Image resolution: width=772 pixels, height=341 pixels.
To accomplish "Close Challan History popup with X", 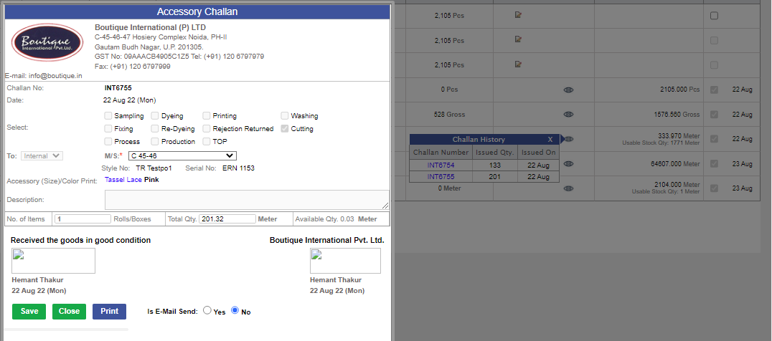I will pos(550,140).
